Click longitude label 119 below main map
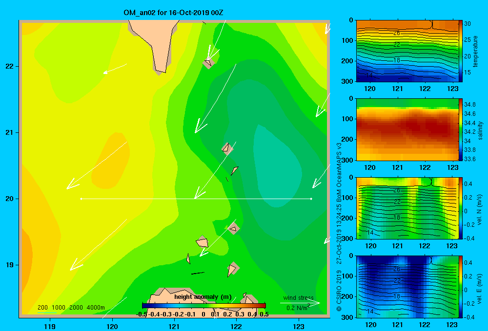488x331 pixels. [50, 326]
